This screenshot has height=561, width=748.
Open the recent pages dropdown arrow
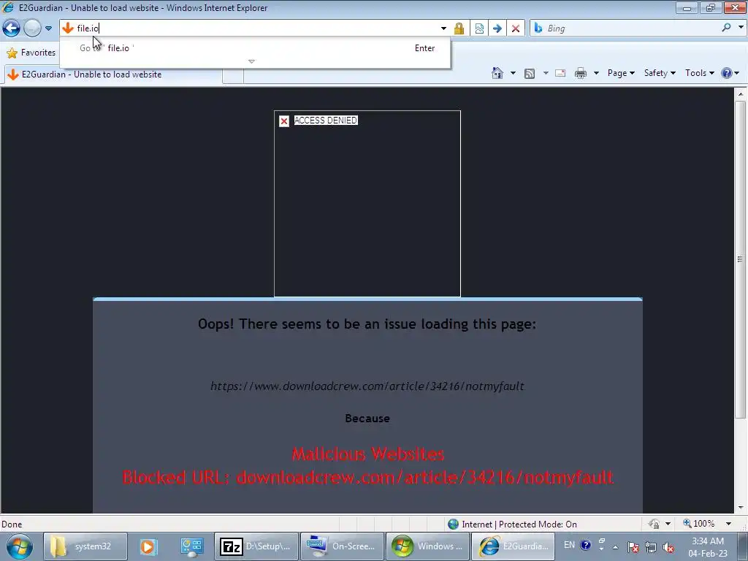[48, 28]
